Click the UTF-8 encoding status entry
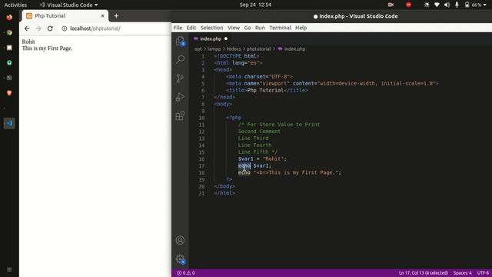The image size is (492, 277). tap(484, 273)
